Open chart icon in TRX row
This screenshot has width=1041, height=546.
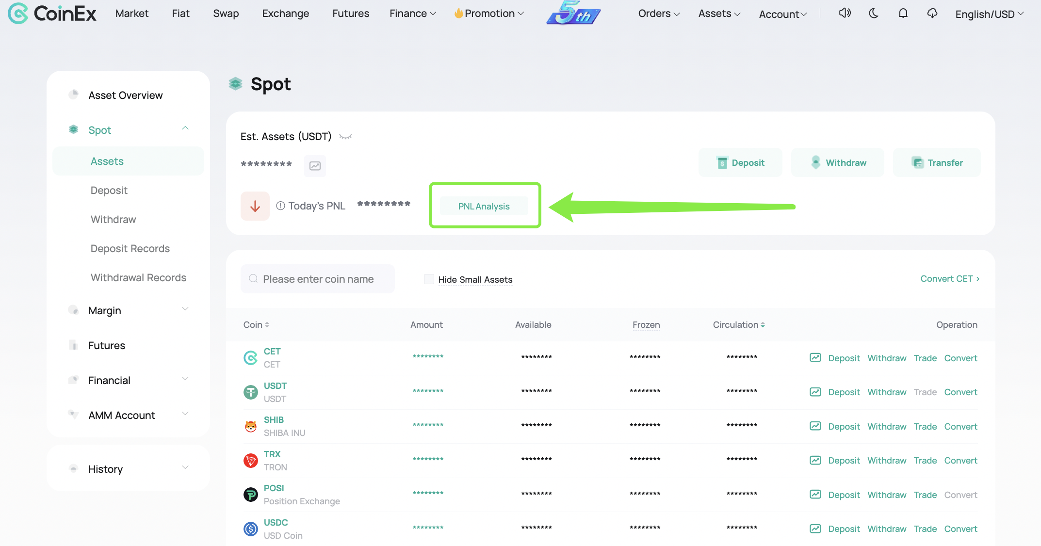tap(815, 460)
